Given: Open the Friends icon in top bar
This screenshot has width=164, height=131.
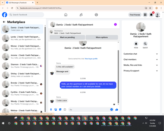Looking at the screenshot, I should pyautogui.click(x=81, y=15).
